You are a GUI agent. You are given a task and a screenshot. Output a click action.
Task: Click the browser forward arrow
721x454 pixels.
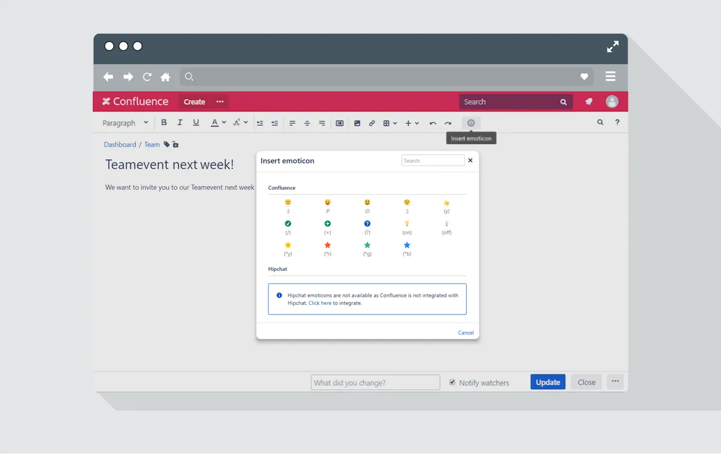coord(128,77)
